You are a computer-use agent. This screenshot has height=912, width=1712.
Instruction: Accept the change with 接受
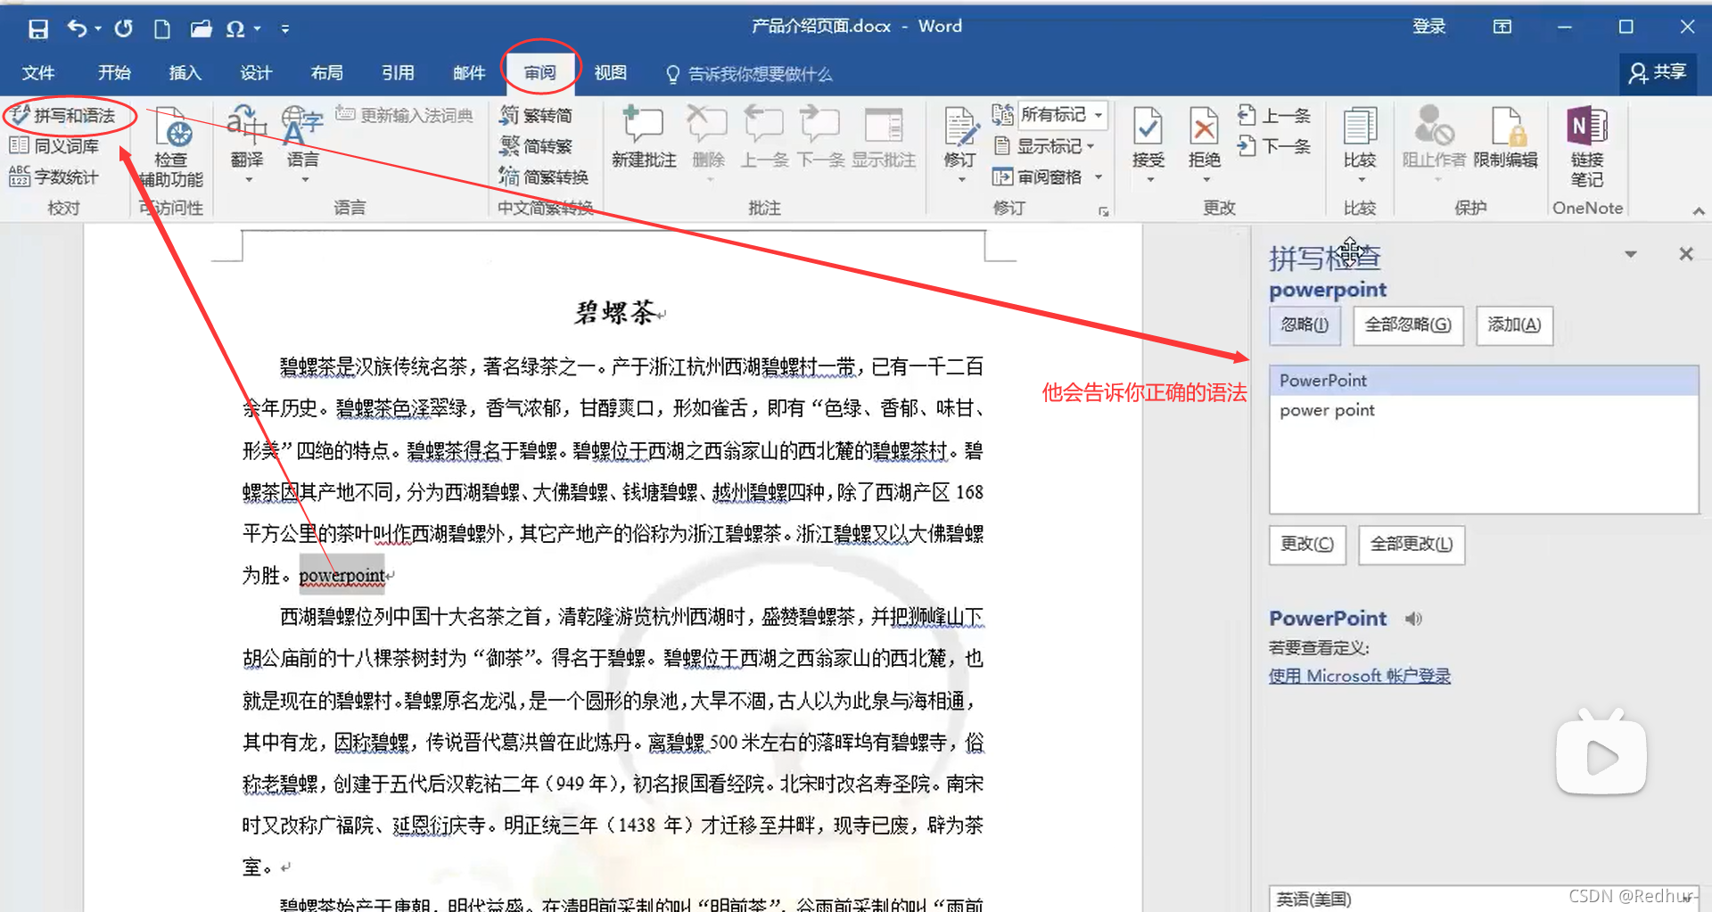pos(1148,143)
